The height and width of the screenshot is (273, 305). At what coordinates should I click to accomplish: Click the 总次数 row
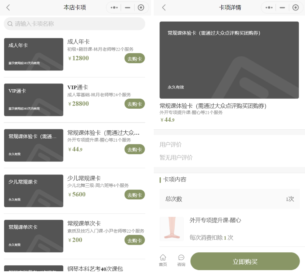click(x=229, y=199)
